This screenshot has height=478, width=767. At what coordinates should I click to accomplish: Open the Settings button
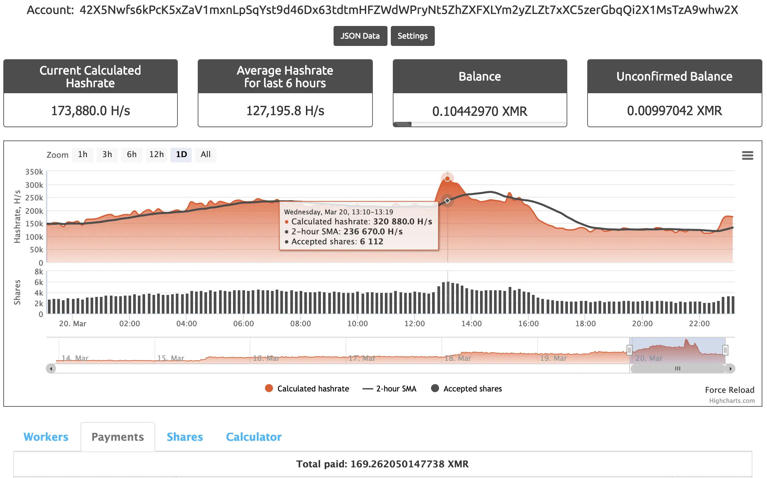pyautogui.click(x=412, y=36)
